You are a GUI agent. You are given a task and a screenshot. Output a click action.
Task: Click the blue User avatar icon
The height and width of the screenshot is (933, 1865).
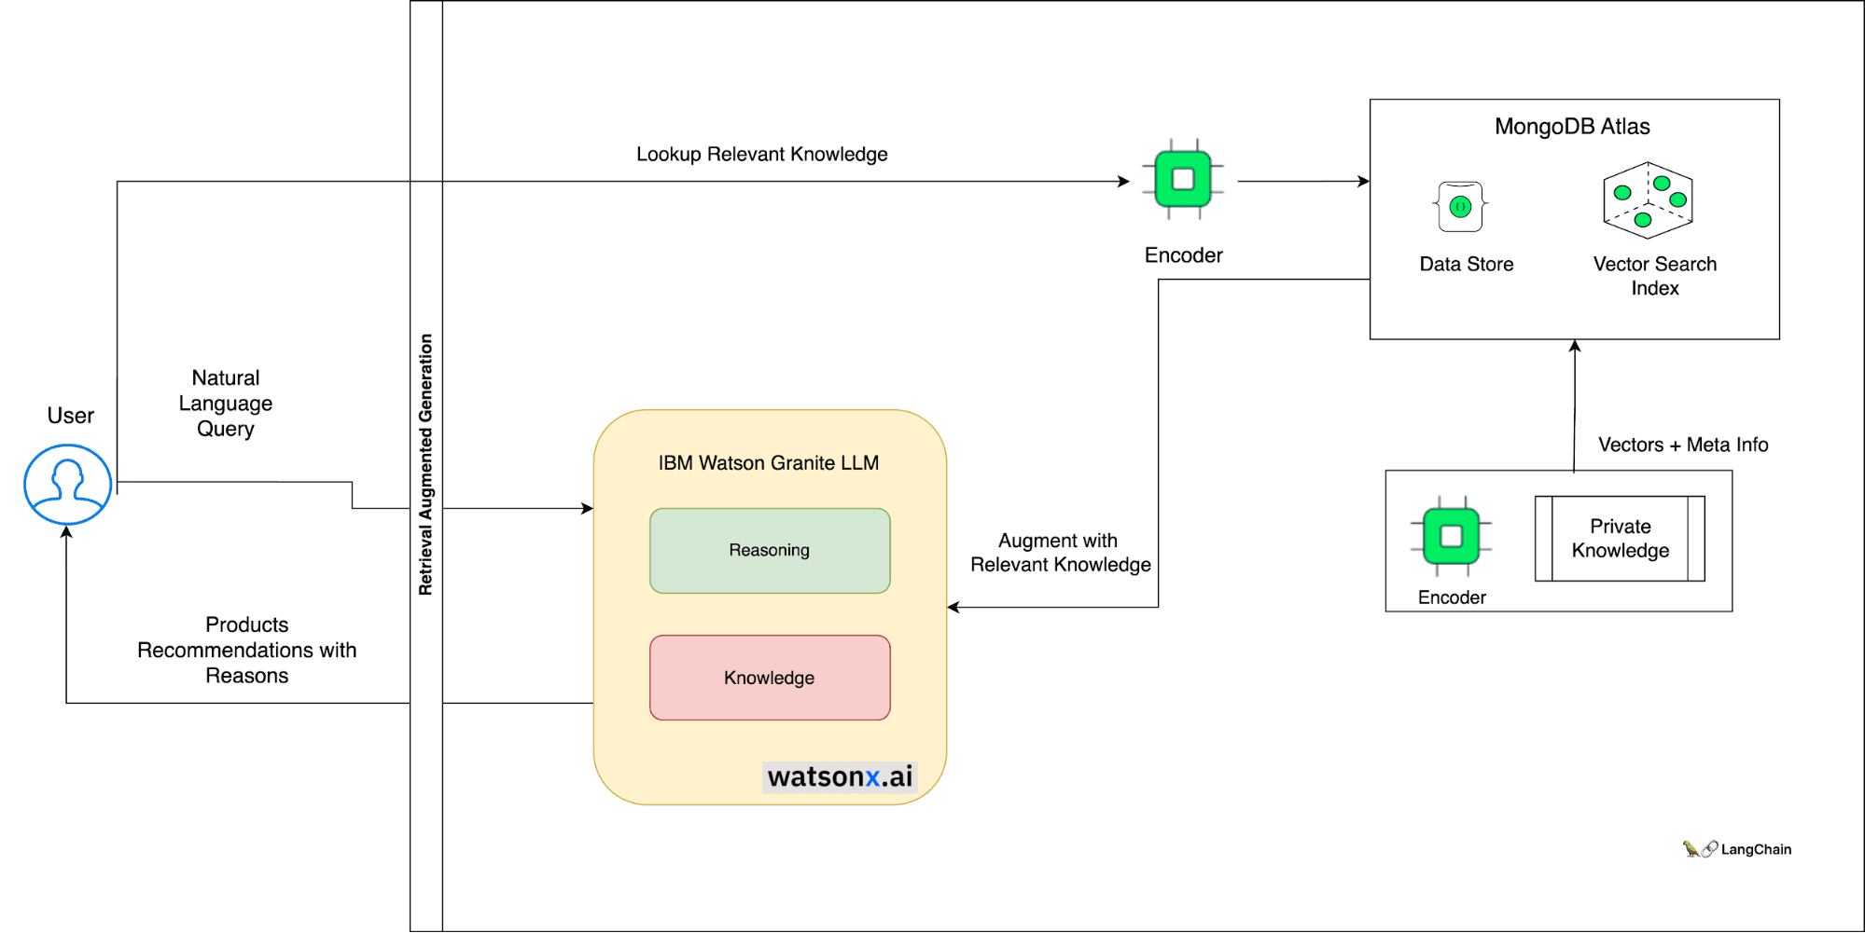[67, 485]
